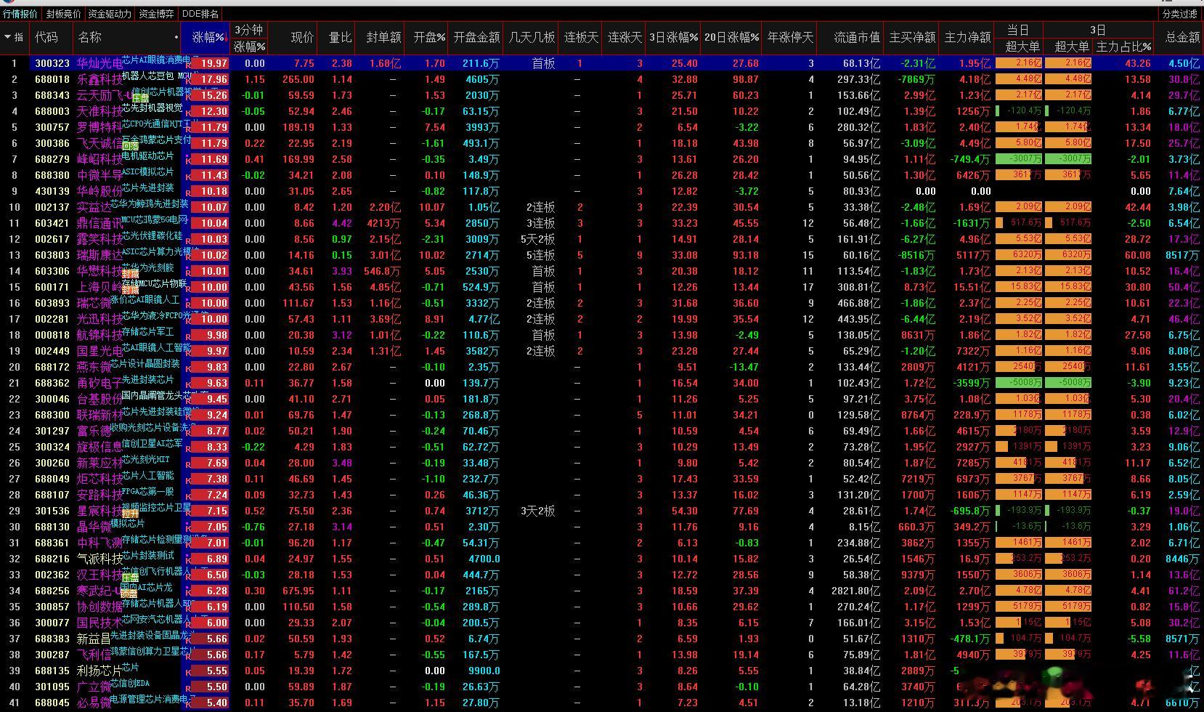Click the 锁盘 tag on 寒武纪 row
Screen dimensions: 1204x712
(x=129, y=594)
